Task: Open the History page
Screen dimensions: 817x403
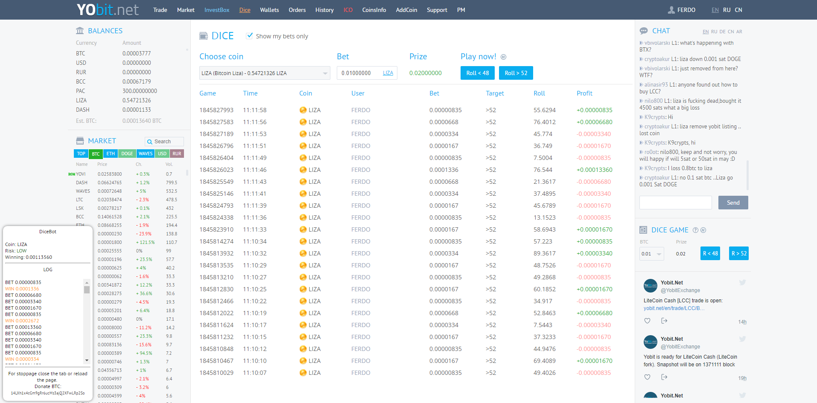Action: tap(324, 10)
